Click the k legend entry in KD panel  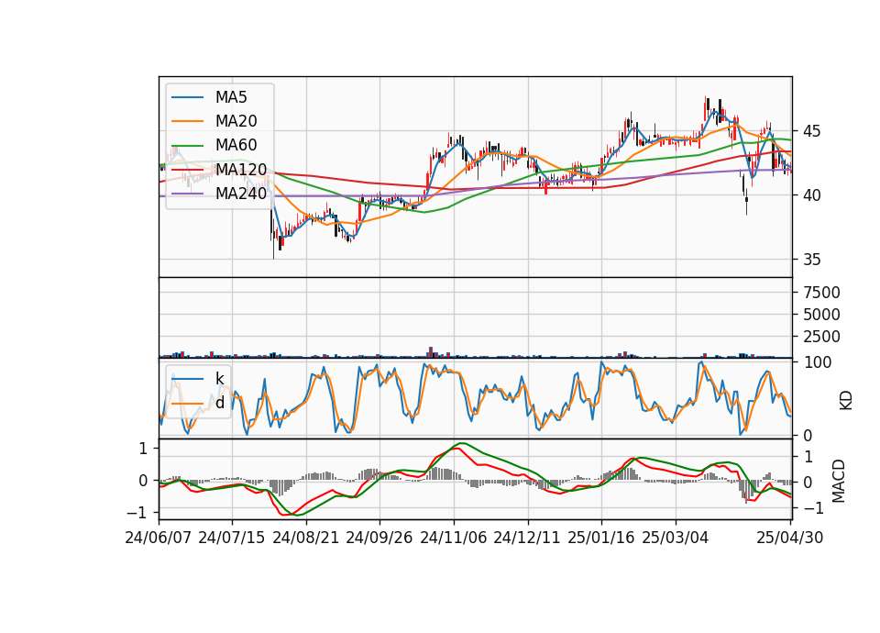(220, 379)
